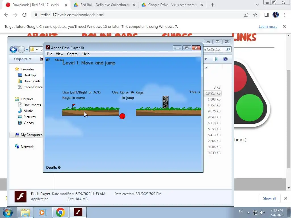Viewport: 291px width, 218px height.
Task: Switch to Red Ball - Definitive Collection tab
Action: (105, 5)
